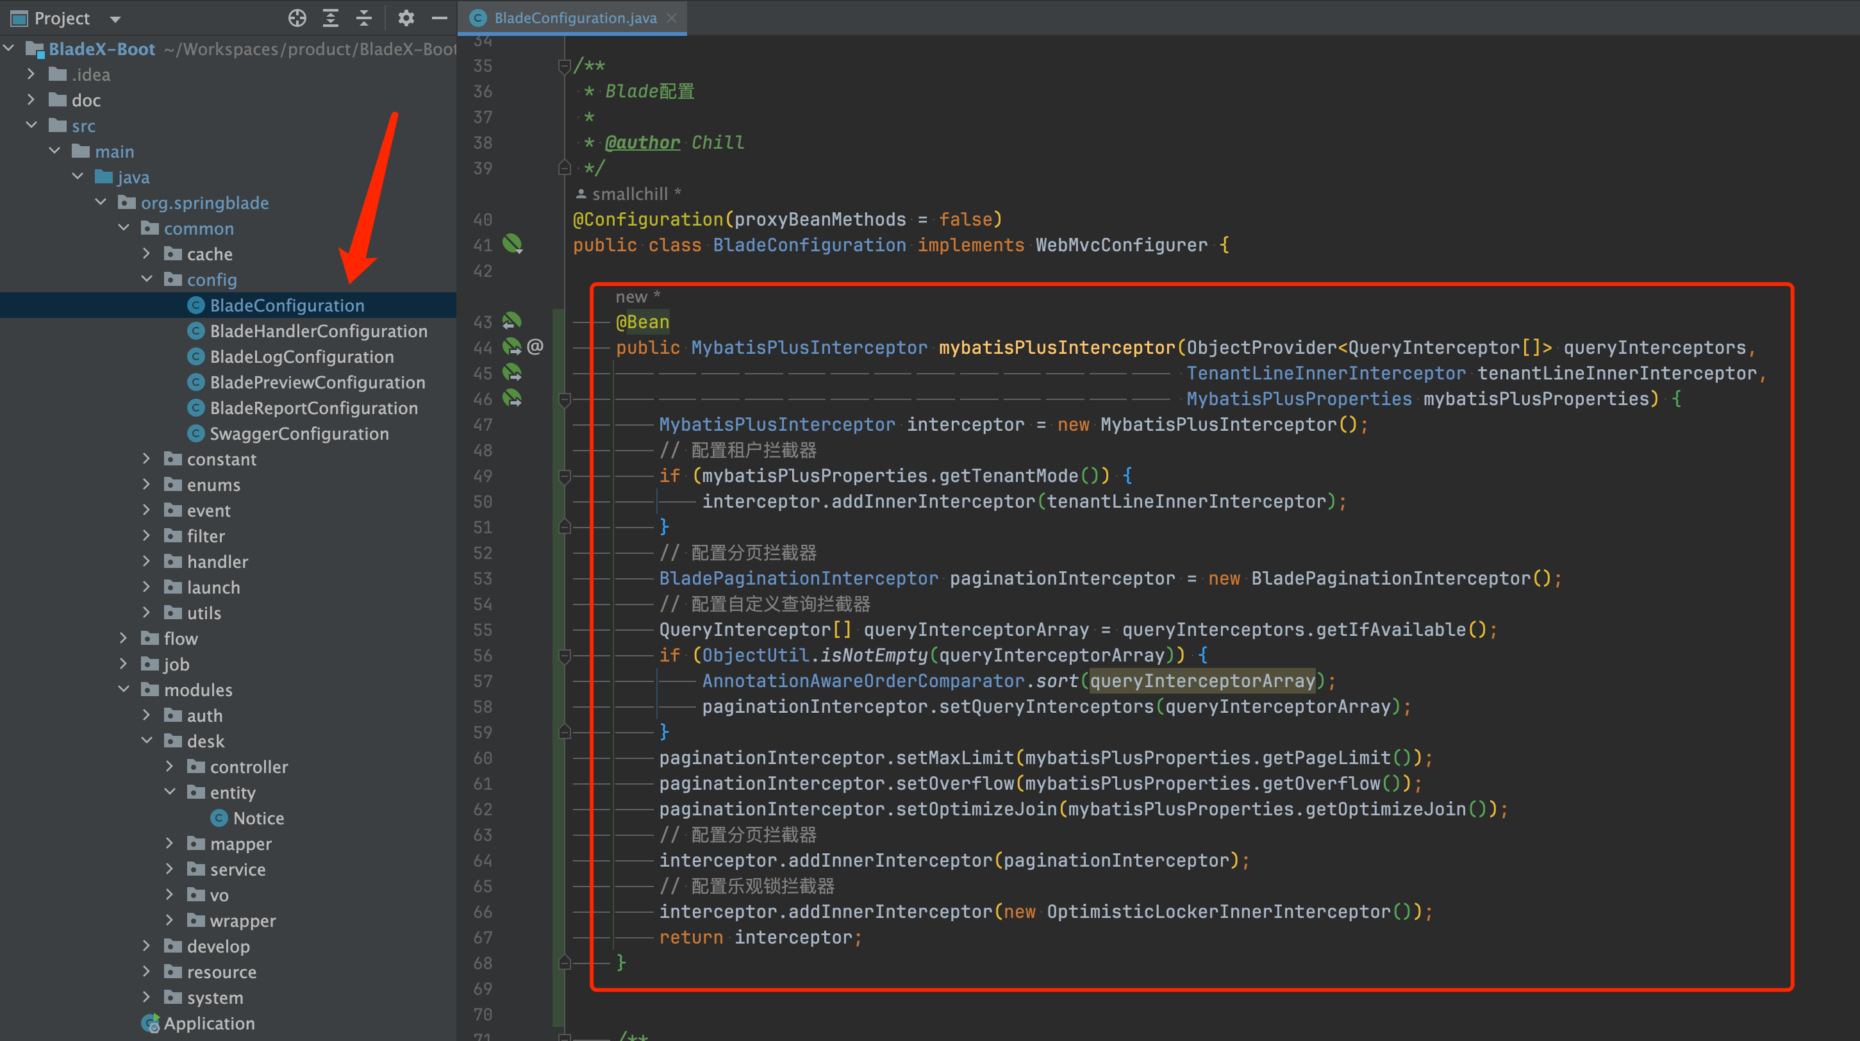The image size is (1860, 1041).
Task: Click the bean navigation gutter icon on line 44
Action: [x=512, y=347]
